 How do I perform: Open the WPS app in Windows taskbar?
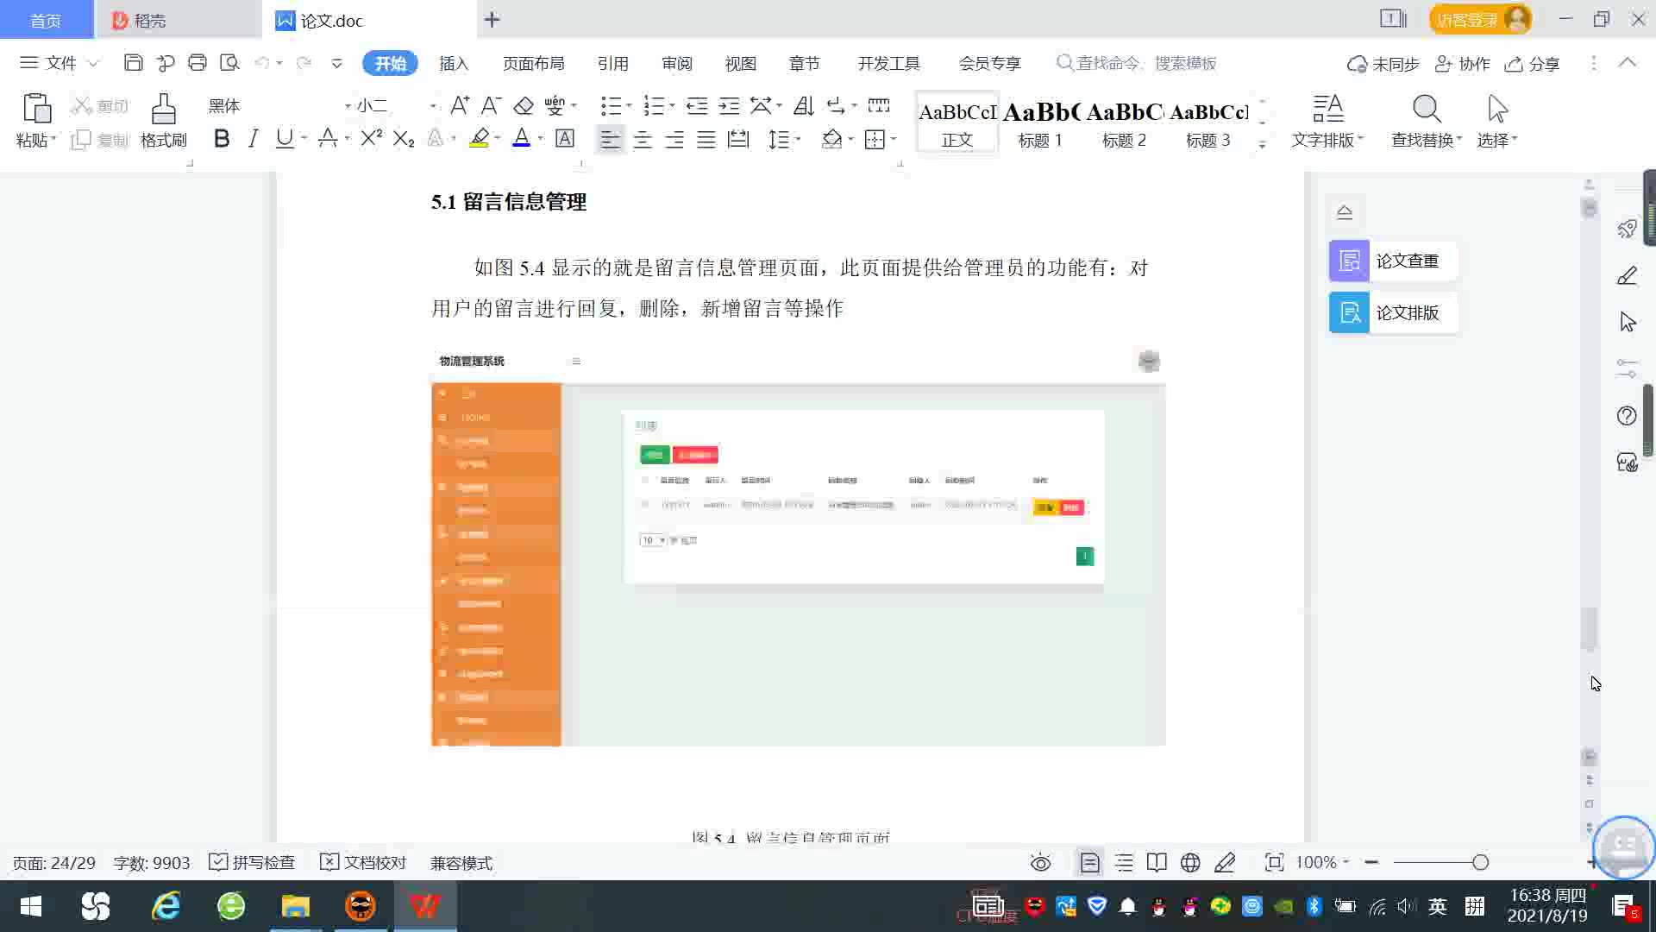tap(425, 906)
